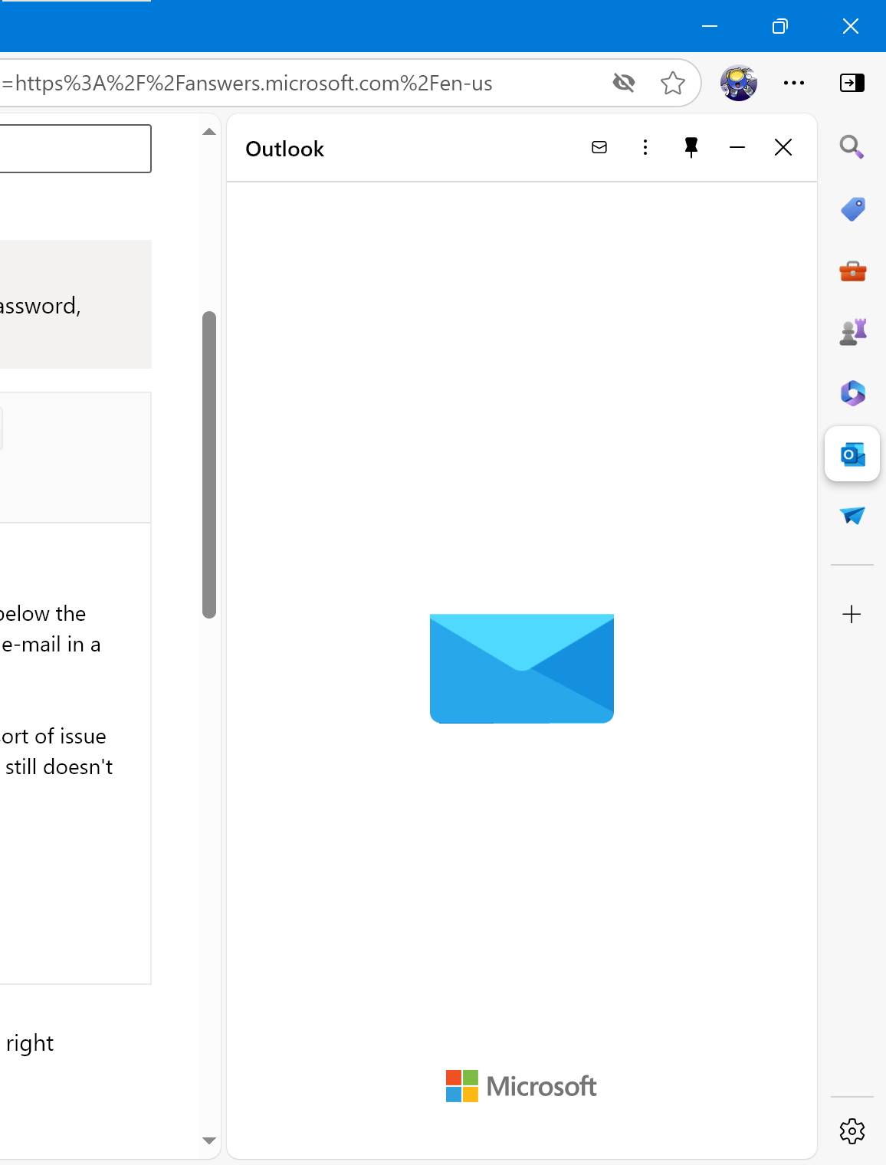Open the Tools briefcase sidebar app

coord(852,271)
